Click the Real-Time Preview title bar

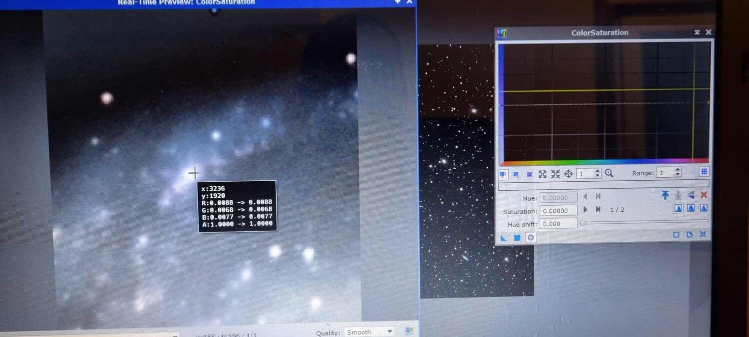(207, 3)
